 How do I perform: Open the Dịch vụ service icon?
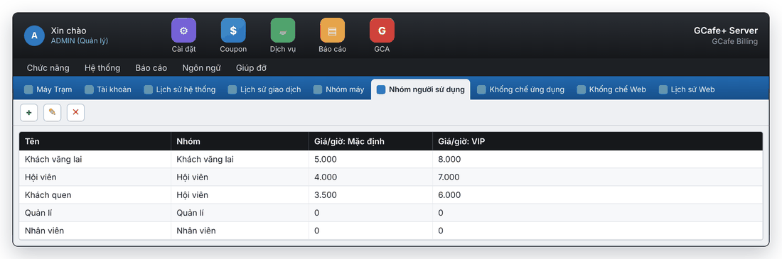click(283, 31)
